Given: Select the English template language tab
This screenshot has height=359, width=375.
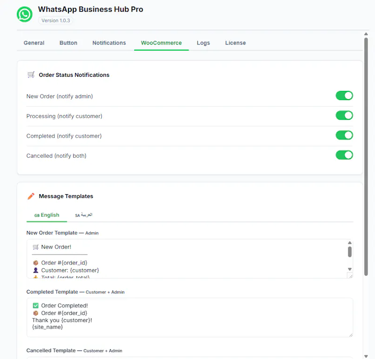Looking at the screenshot, I should pos(46,215).
